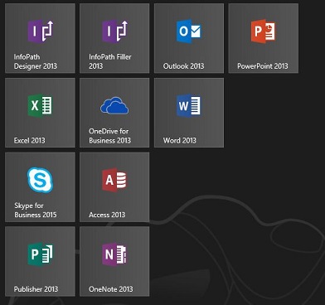Open the OneDrive for Business cloud icon
The width and height of the screenshot is (325, 305).
tap(114, 105)
